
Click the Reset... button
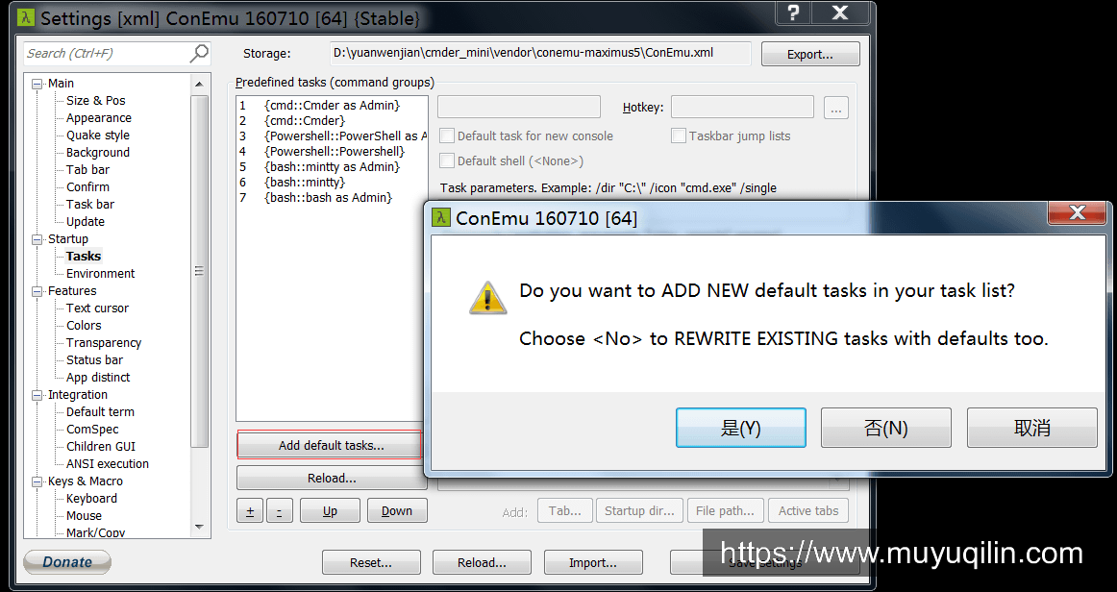point(370,562)
